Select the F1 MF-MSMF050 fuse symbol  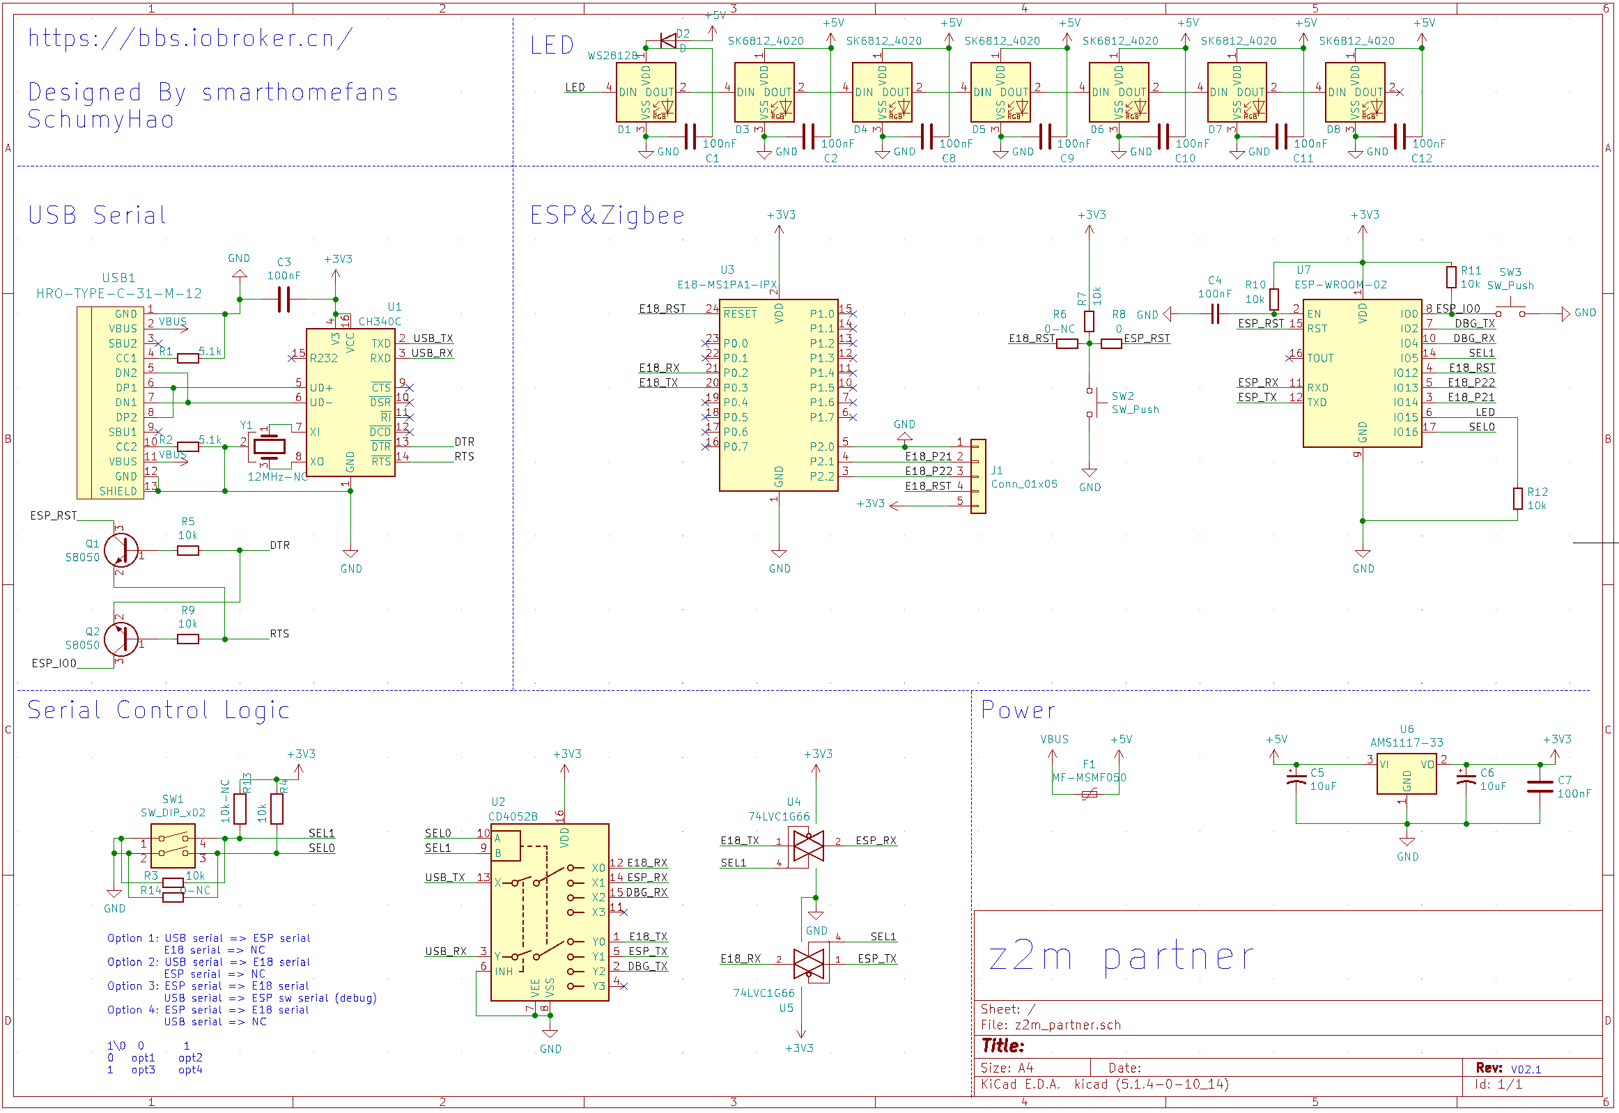coord(1090,793)
